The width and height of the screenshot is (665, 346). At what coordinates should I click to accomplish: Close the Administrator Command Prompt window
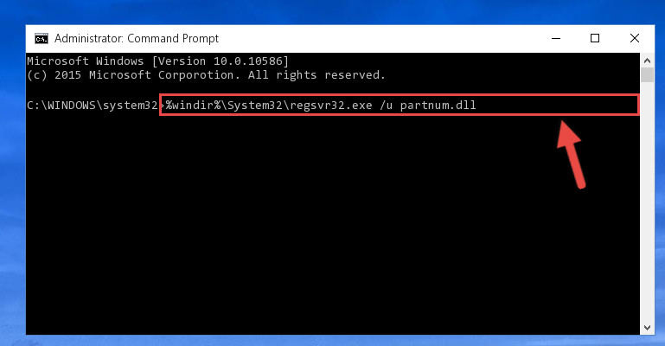(x=635, y=39)
